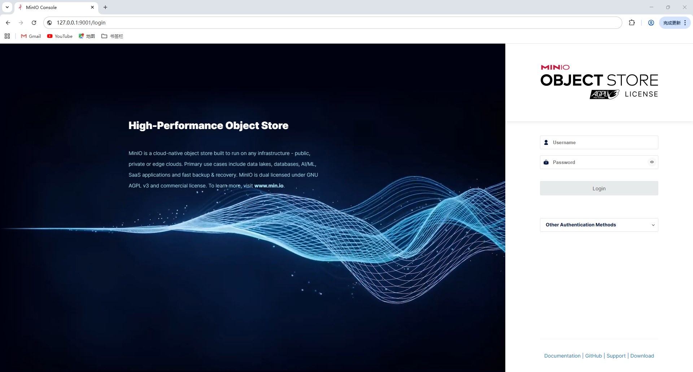The width and height of the screenshot is (693, 372).
Task: Open a new browser tab
Action: (x=105, y=7)
